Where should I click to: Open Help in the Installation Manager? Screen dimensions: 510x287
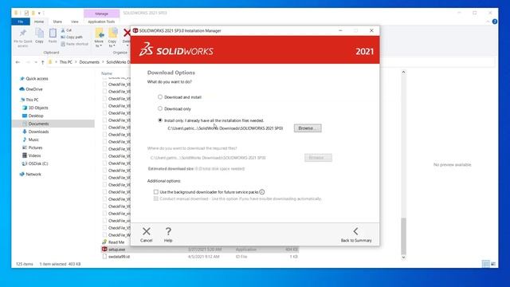[x=168, y=234]
